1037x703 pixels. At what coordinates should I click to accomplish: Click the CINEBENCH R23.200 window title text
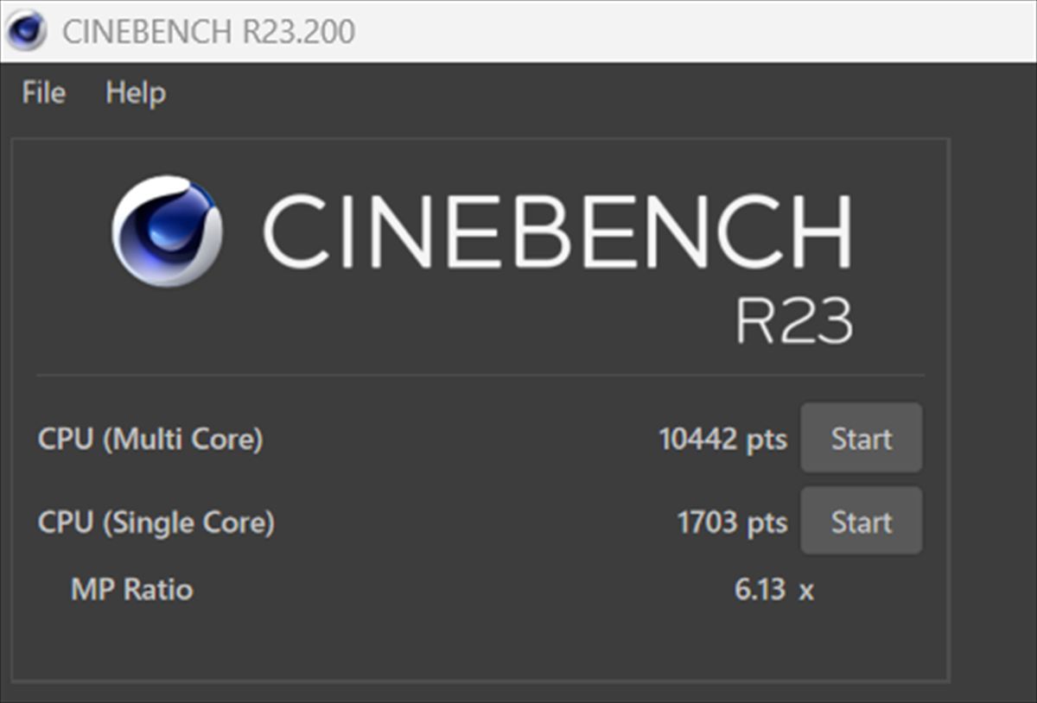[x=208, y=32]
